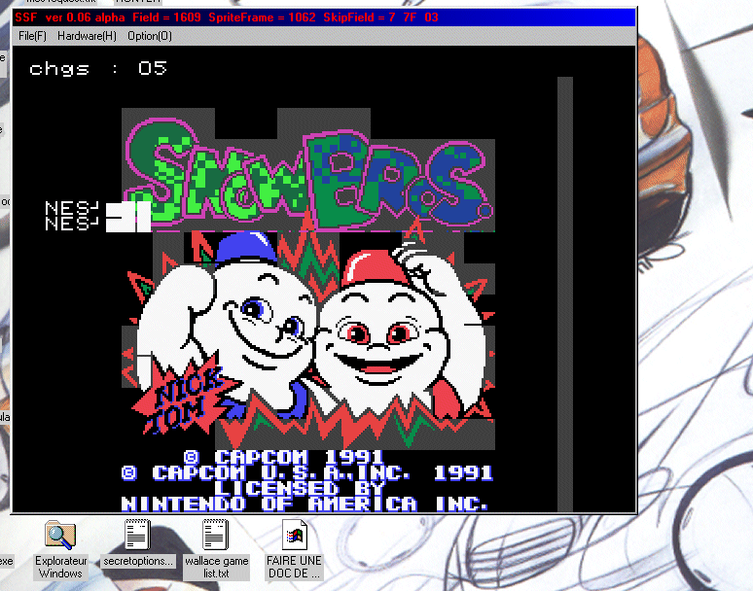Click the 'Explorateur Windows' icon label
The width and height of the screenshot is (753, 591).
[x=61, y=567]
